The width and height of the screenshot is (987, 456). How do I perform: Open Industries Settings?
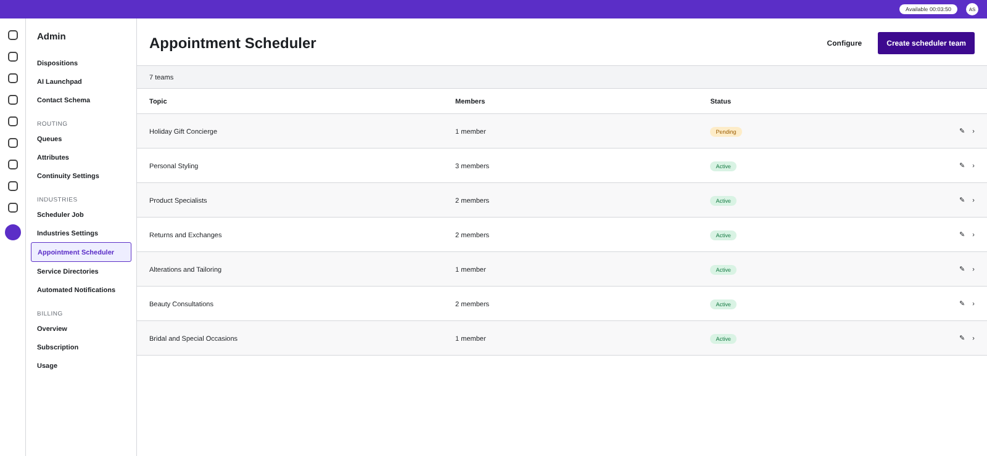[67, 233]
